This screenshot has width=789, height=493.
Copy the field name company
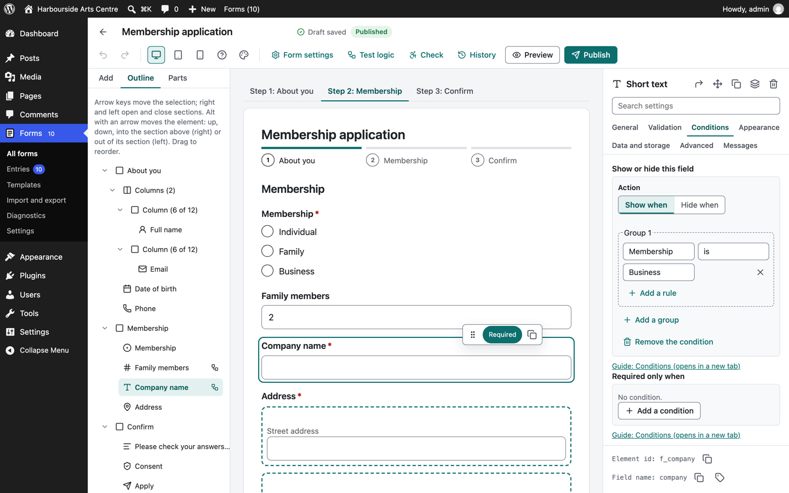[699, 478]
